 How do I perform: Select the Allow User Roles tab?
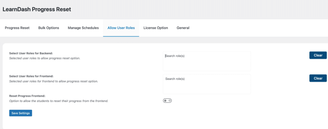[x=121, y=28]
